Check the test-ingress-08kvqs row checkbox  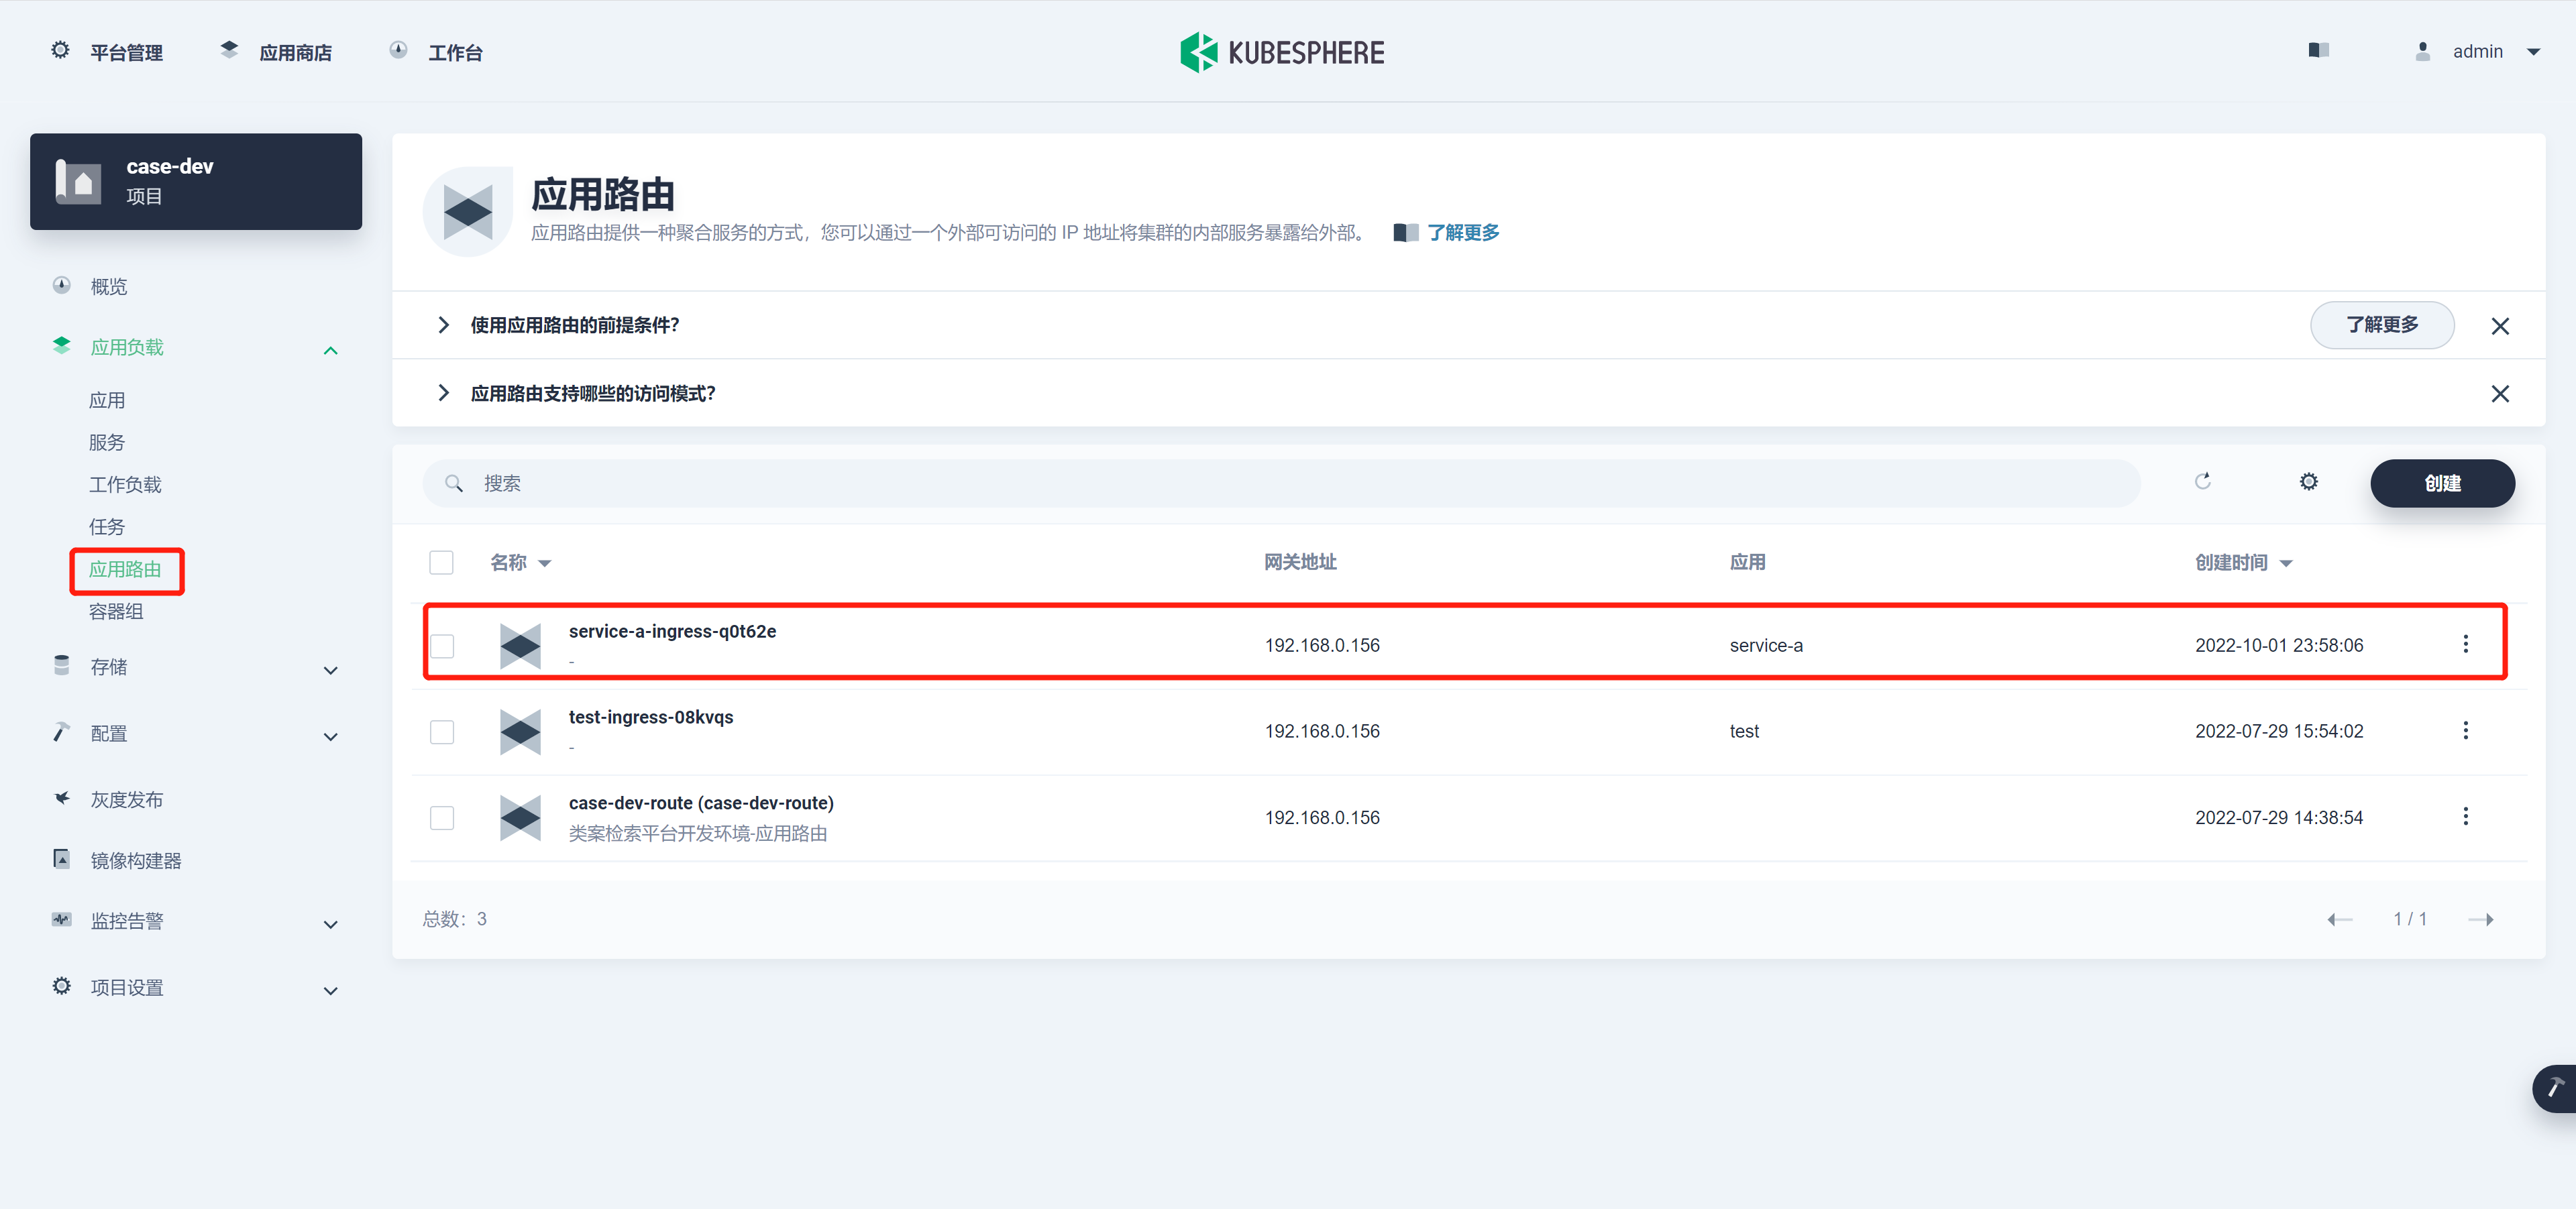pos(442,732)
